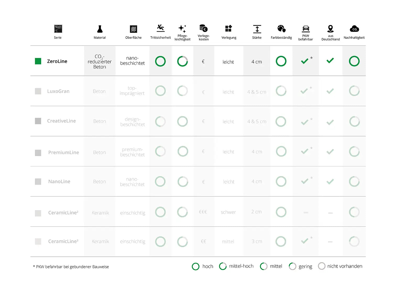Click the Nachhaltigkeit CO2 cloud icon
This screenshot has width=393, height=295.
click(354, 29)
